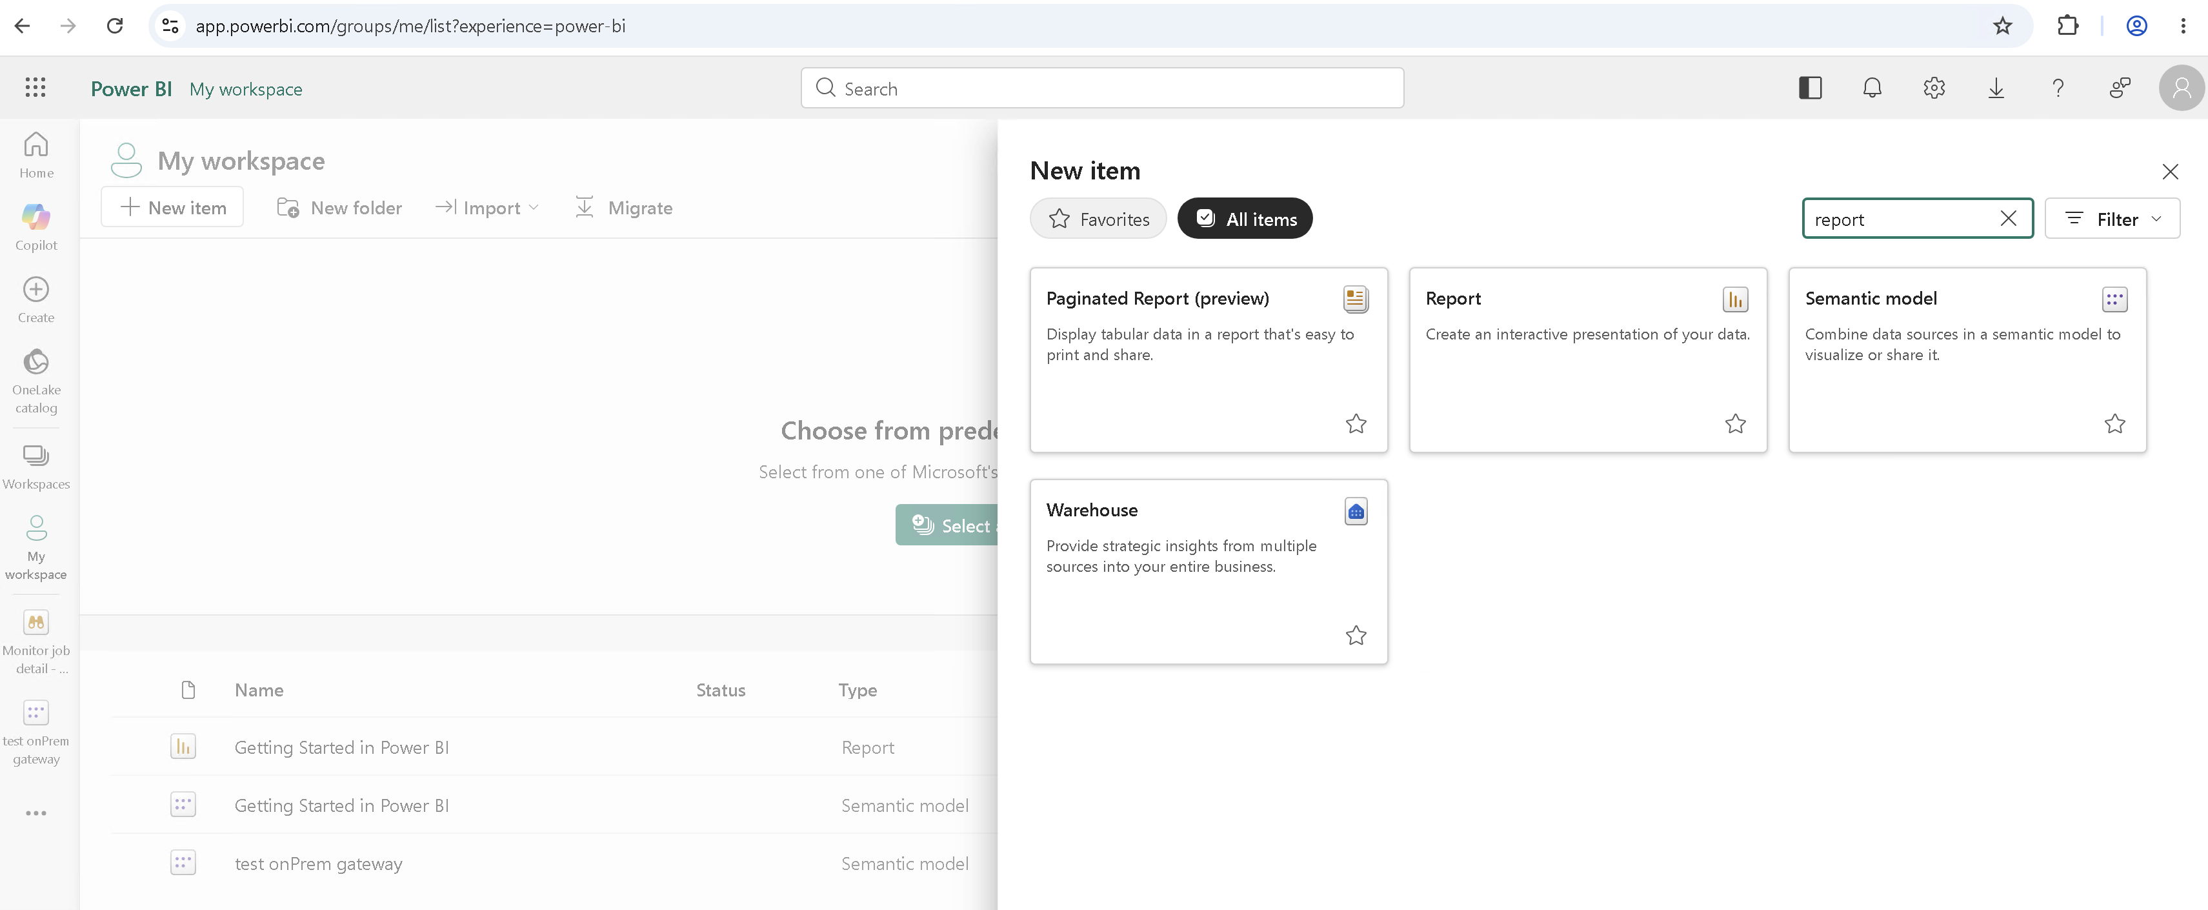Click the New folder button
Image resolution: width=2208 pixels, height=910 pixels.
(339, 208)
